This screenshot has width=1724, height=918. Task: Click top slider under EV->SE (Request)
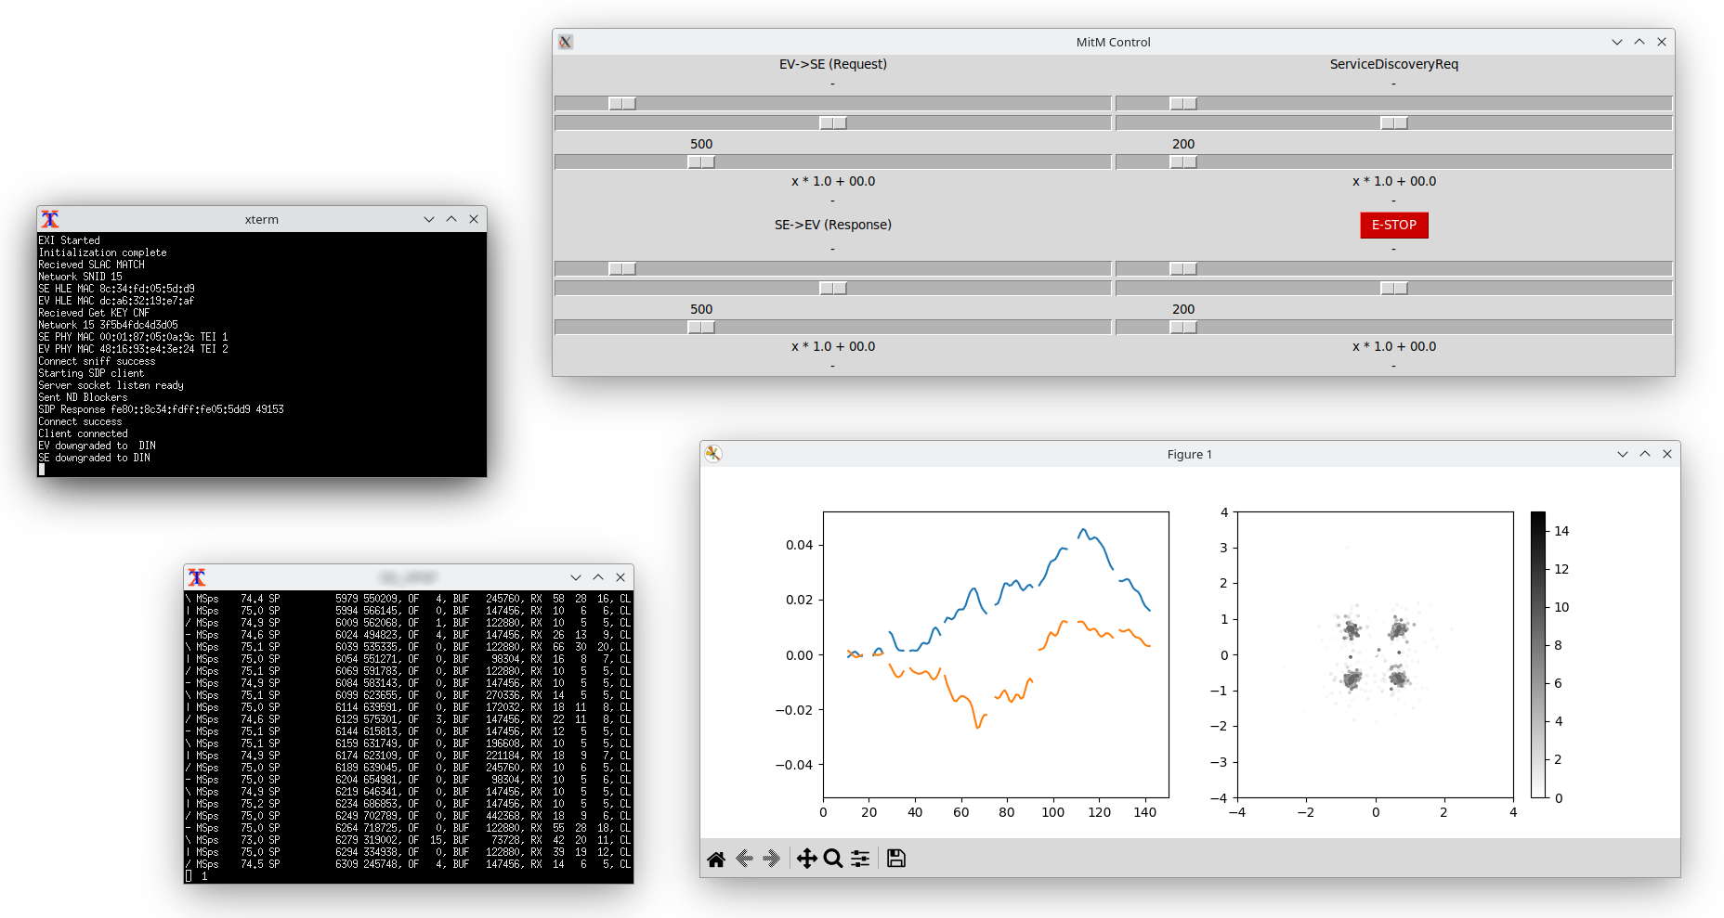tap(622, 104)
